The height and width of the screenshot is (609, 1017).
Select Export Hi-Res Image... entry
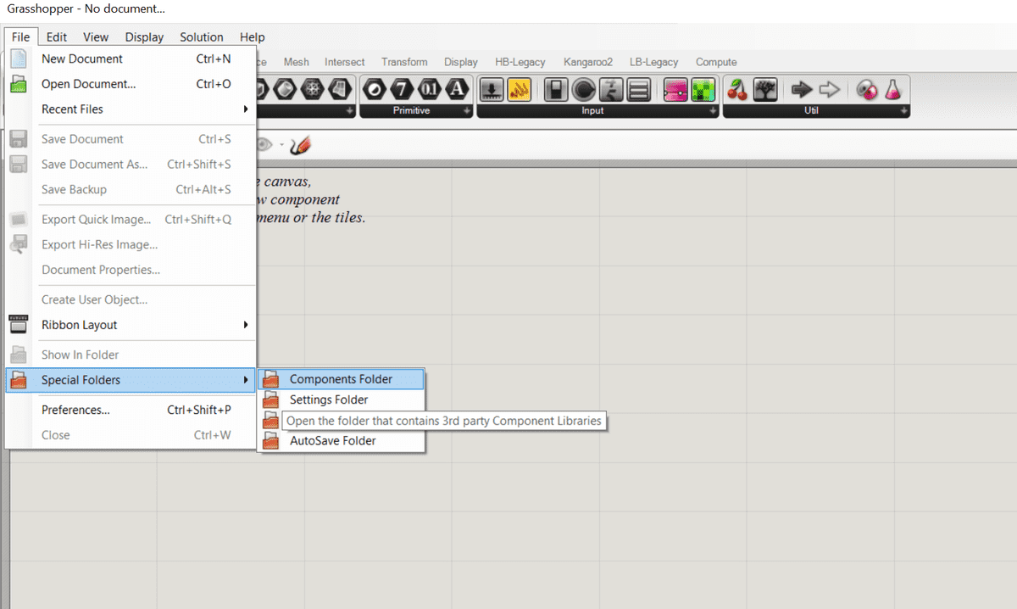(131, 244)
